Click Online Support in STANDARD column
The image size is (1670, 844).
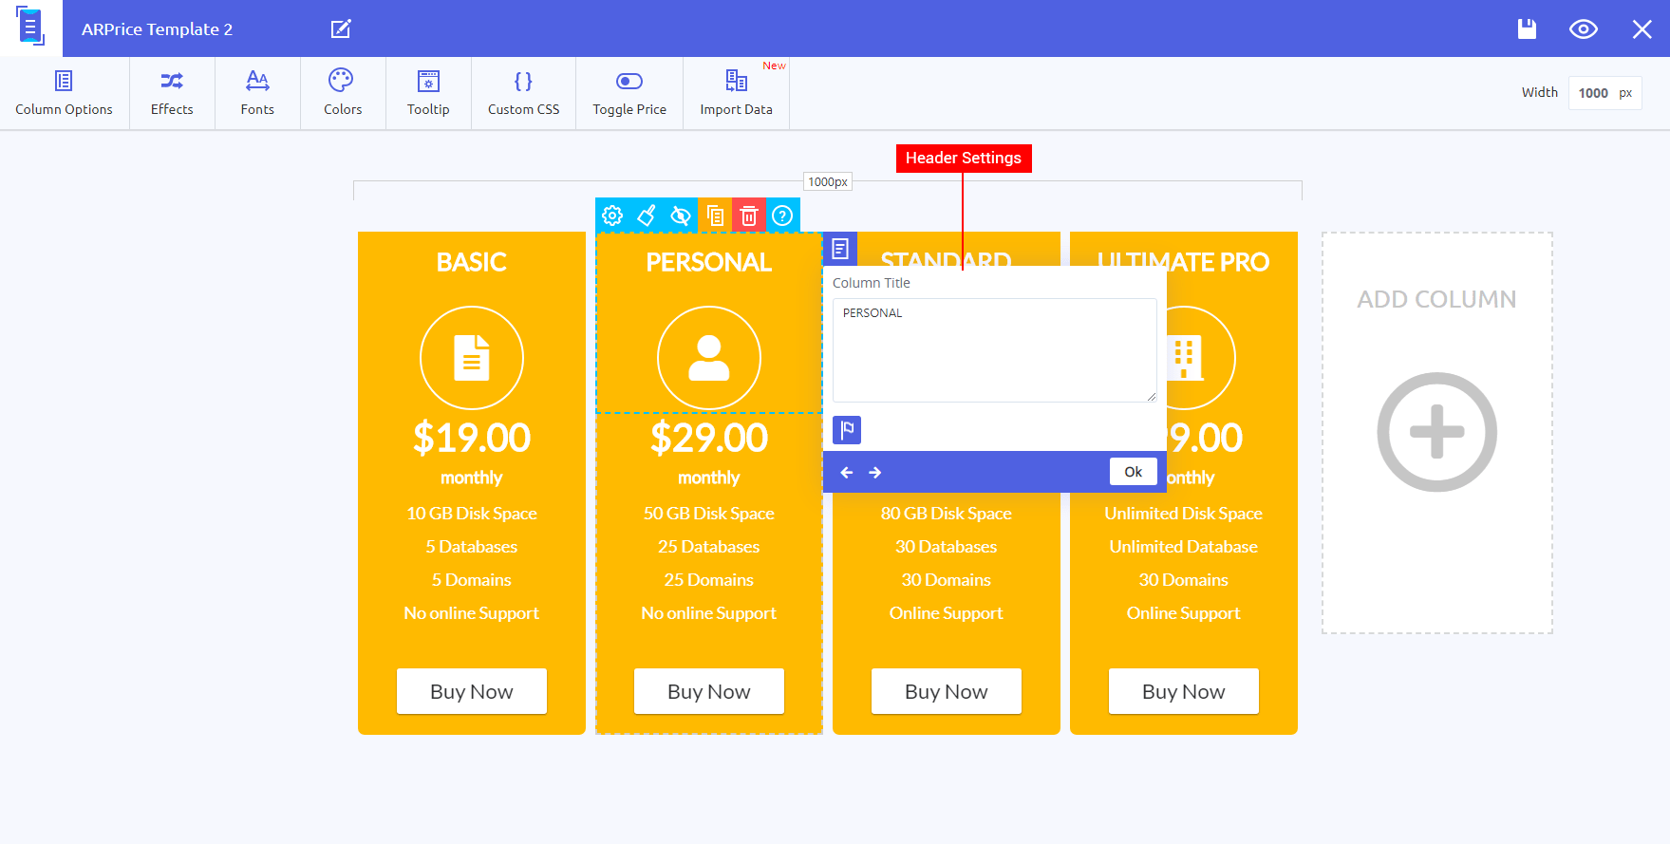pos(947,613)
